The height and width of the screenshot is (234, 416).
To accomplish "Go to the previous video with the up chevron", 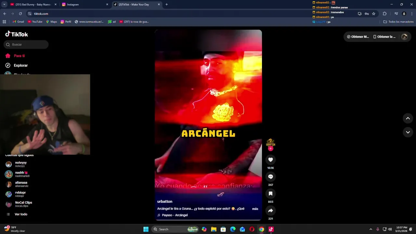I will pyautogui.click(x=408, y=118).
